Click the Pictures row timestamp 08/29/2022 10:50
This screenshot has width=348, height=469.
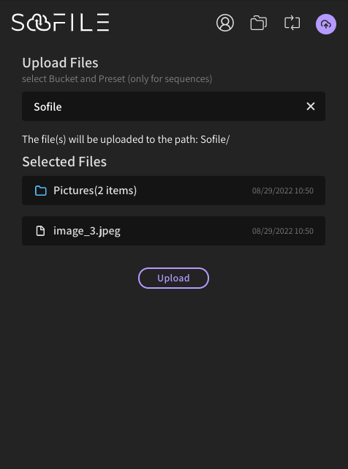click(x=283, y=191)
